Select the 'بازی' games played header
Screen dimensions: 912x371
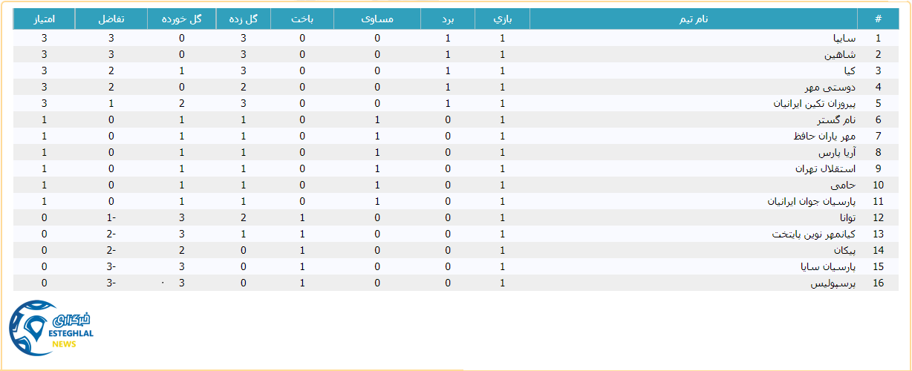tap(502, 19)
